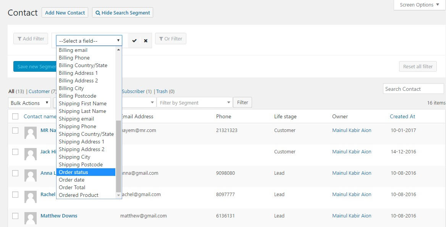Confirm filter with the checkmark icon
Image resolution: width=446 pixels, height=227 pixels.
click(134, 40)
